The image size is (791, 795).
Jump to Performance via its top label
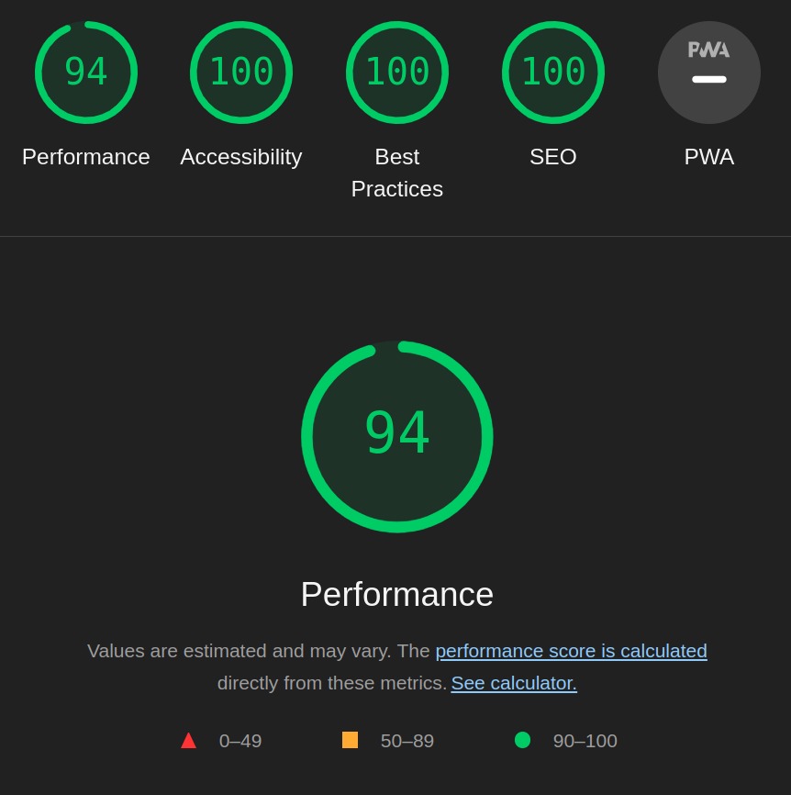[86, 157]
